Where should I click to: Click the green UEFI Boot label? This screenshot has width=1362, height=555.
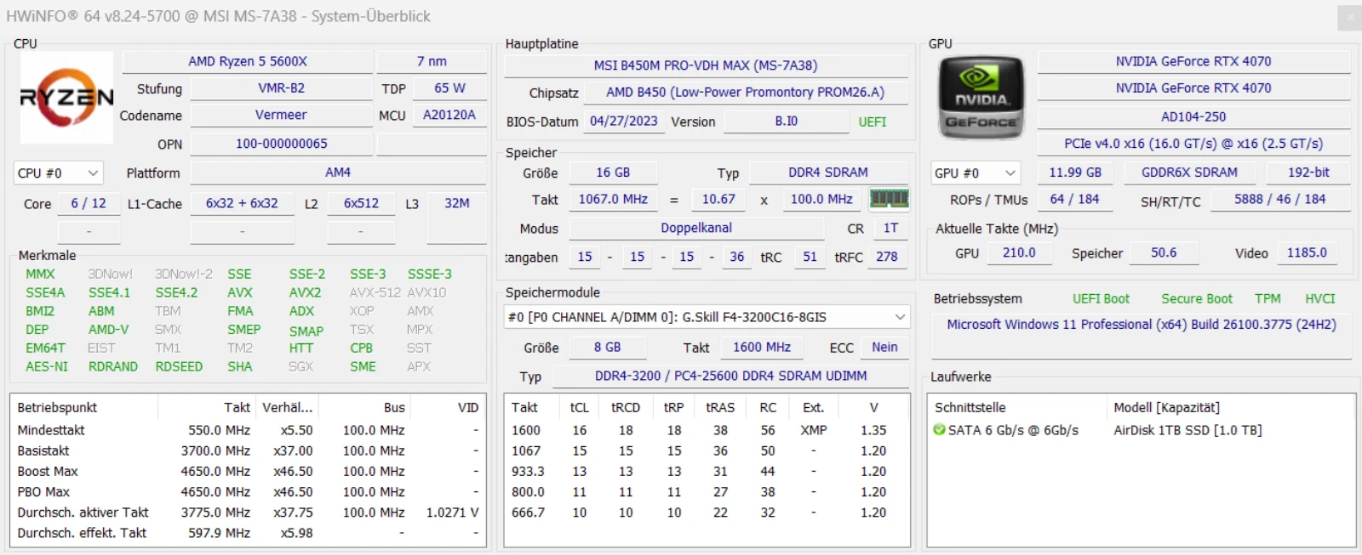pos(1101,299)
